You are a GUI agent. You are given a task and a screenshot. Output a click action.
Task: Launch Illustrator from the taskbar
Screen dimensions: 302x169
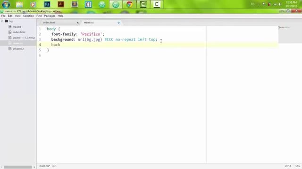pyautogui.click(x=61, y=4)
